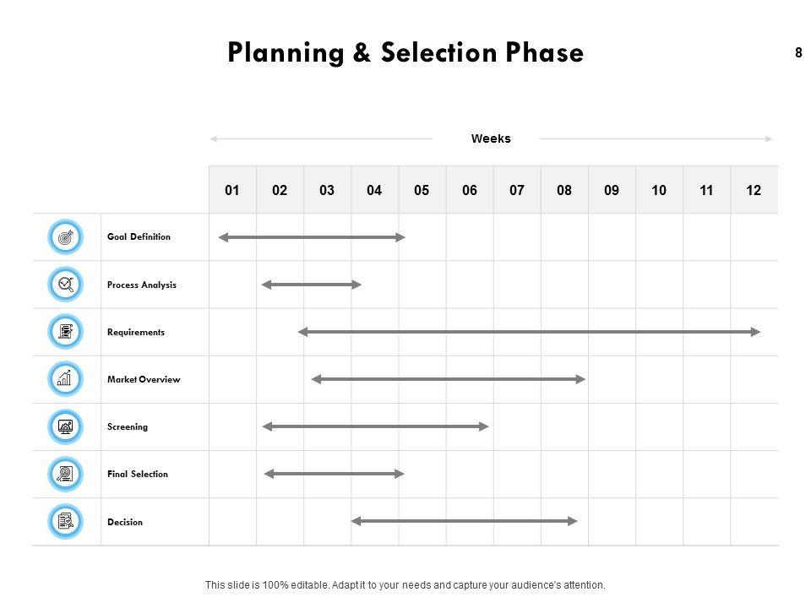Image resolution: width=811 pixels, height=608 pixels.
Task: Click the Market Overview timeline bar
Action: coord(449,379)
